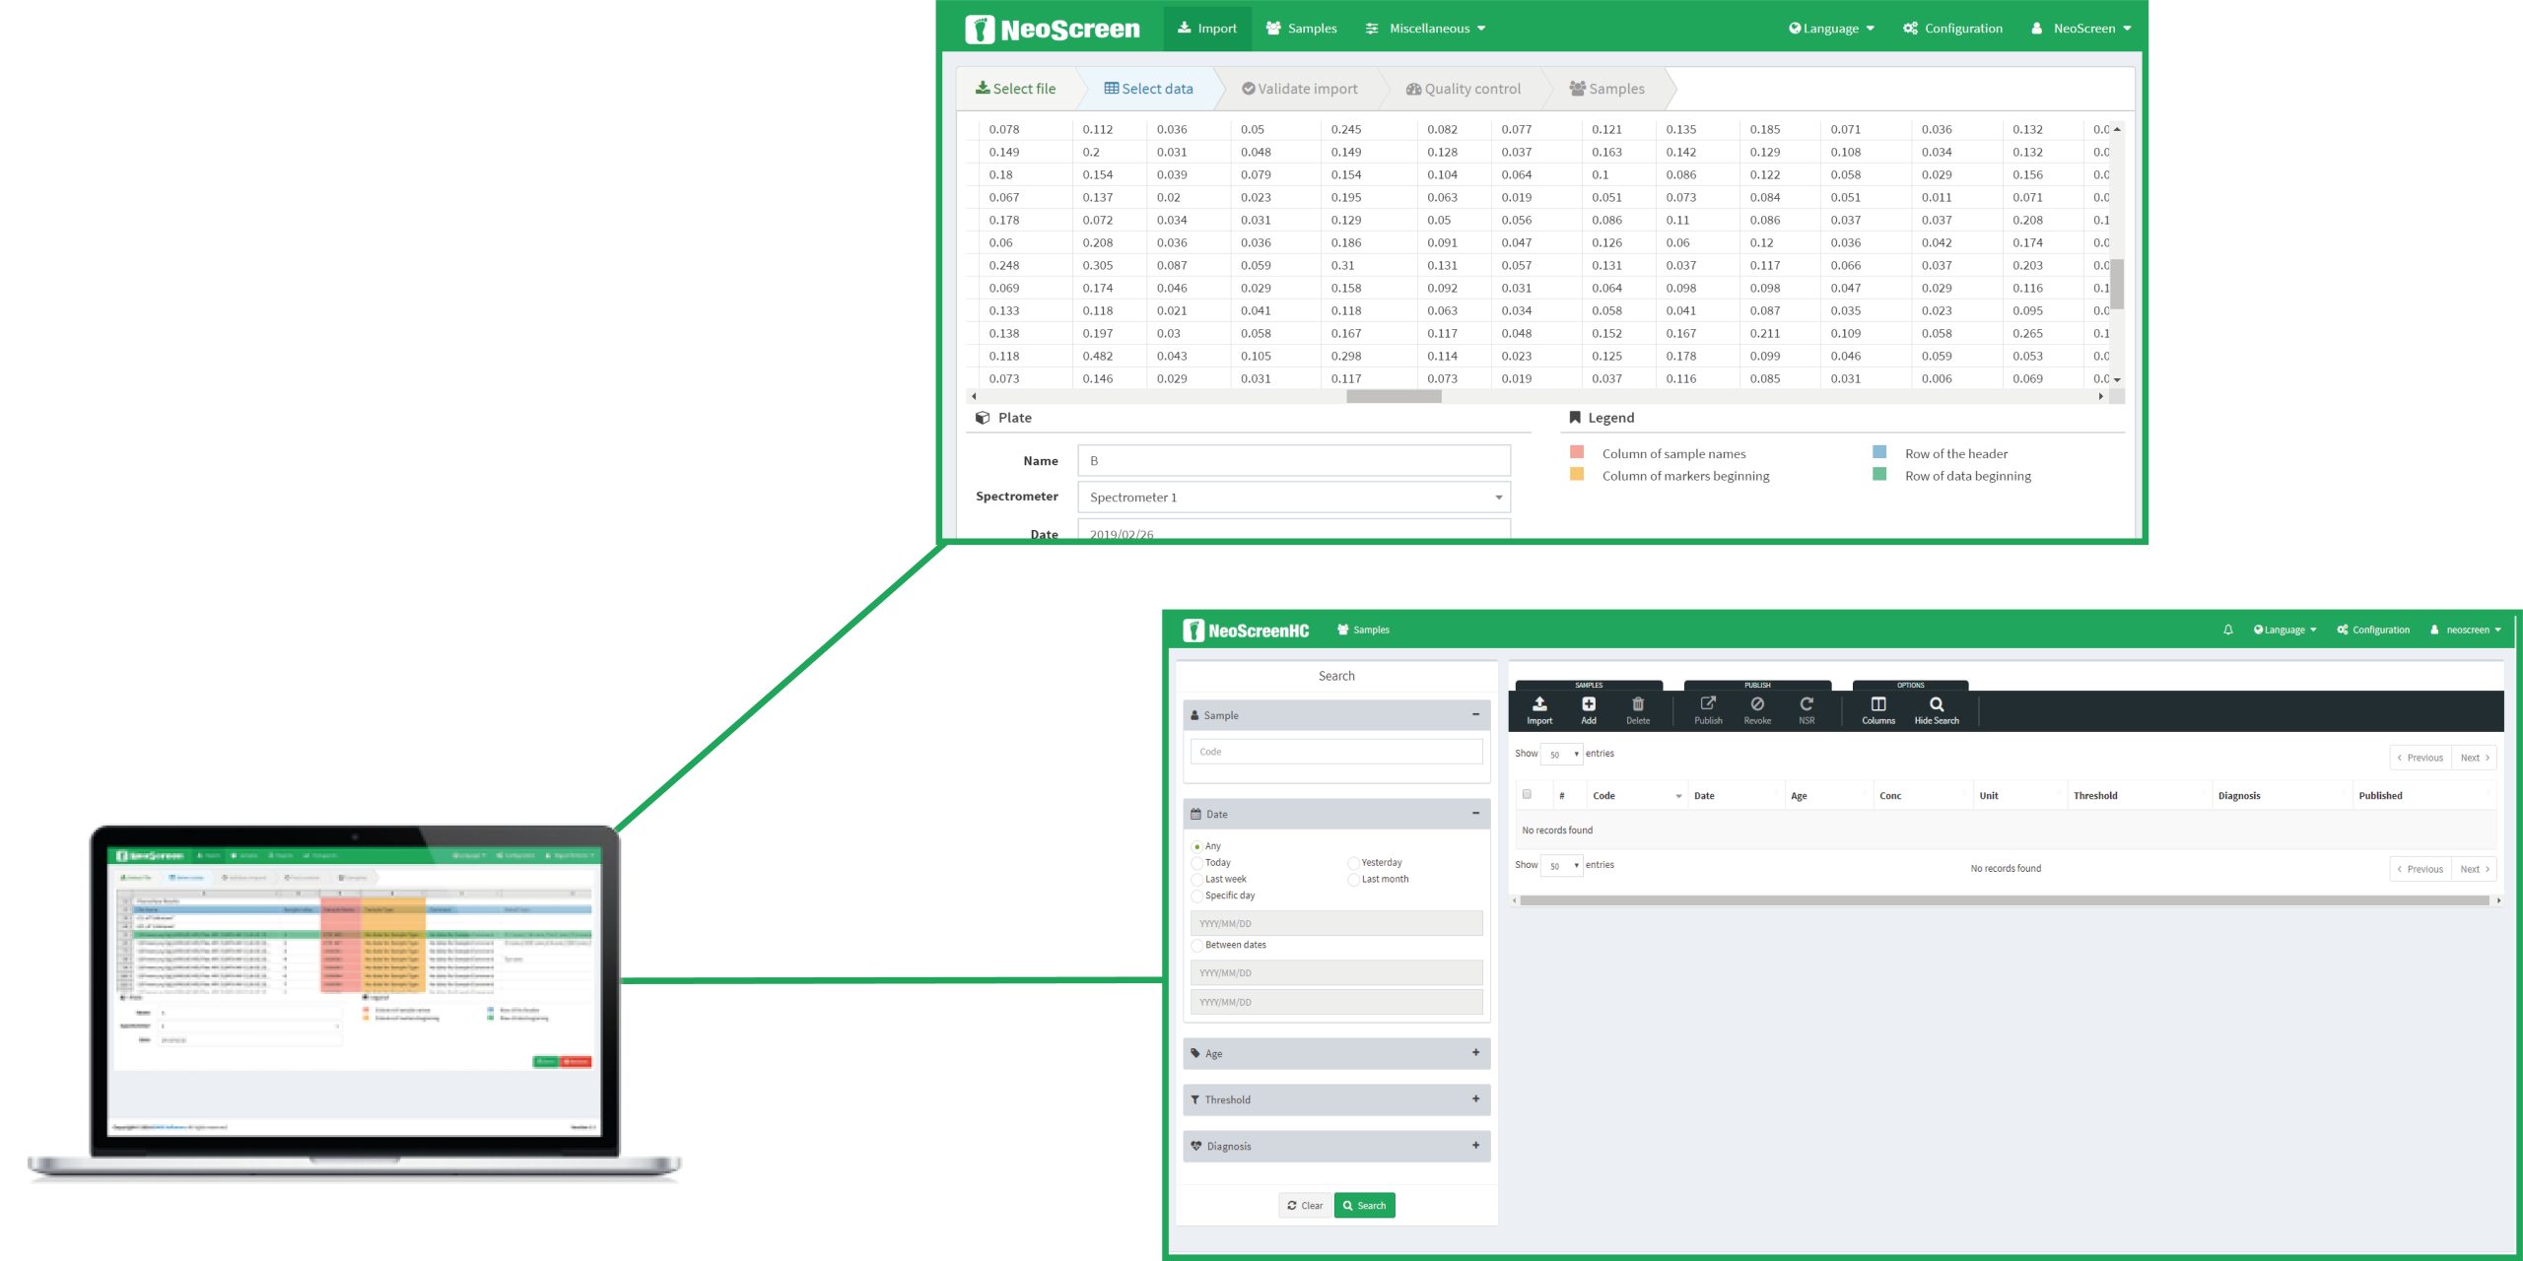The height and width of the screenshot is (1261, 2523).
Task: Open Import menu in NeoScreen top navbar
Action: coord(1207,29)
